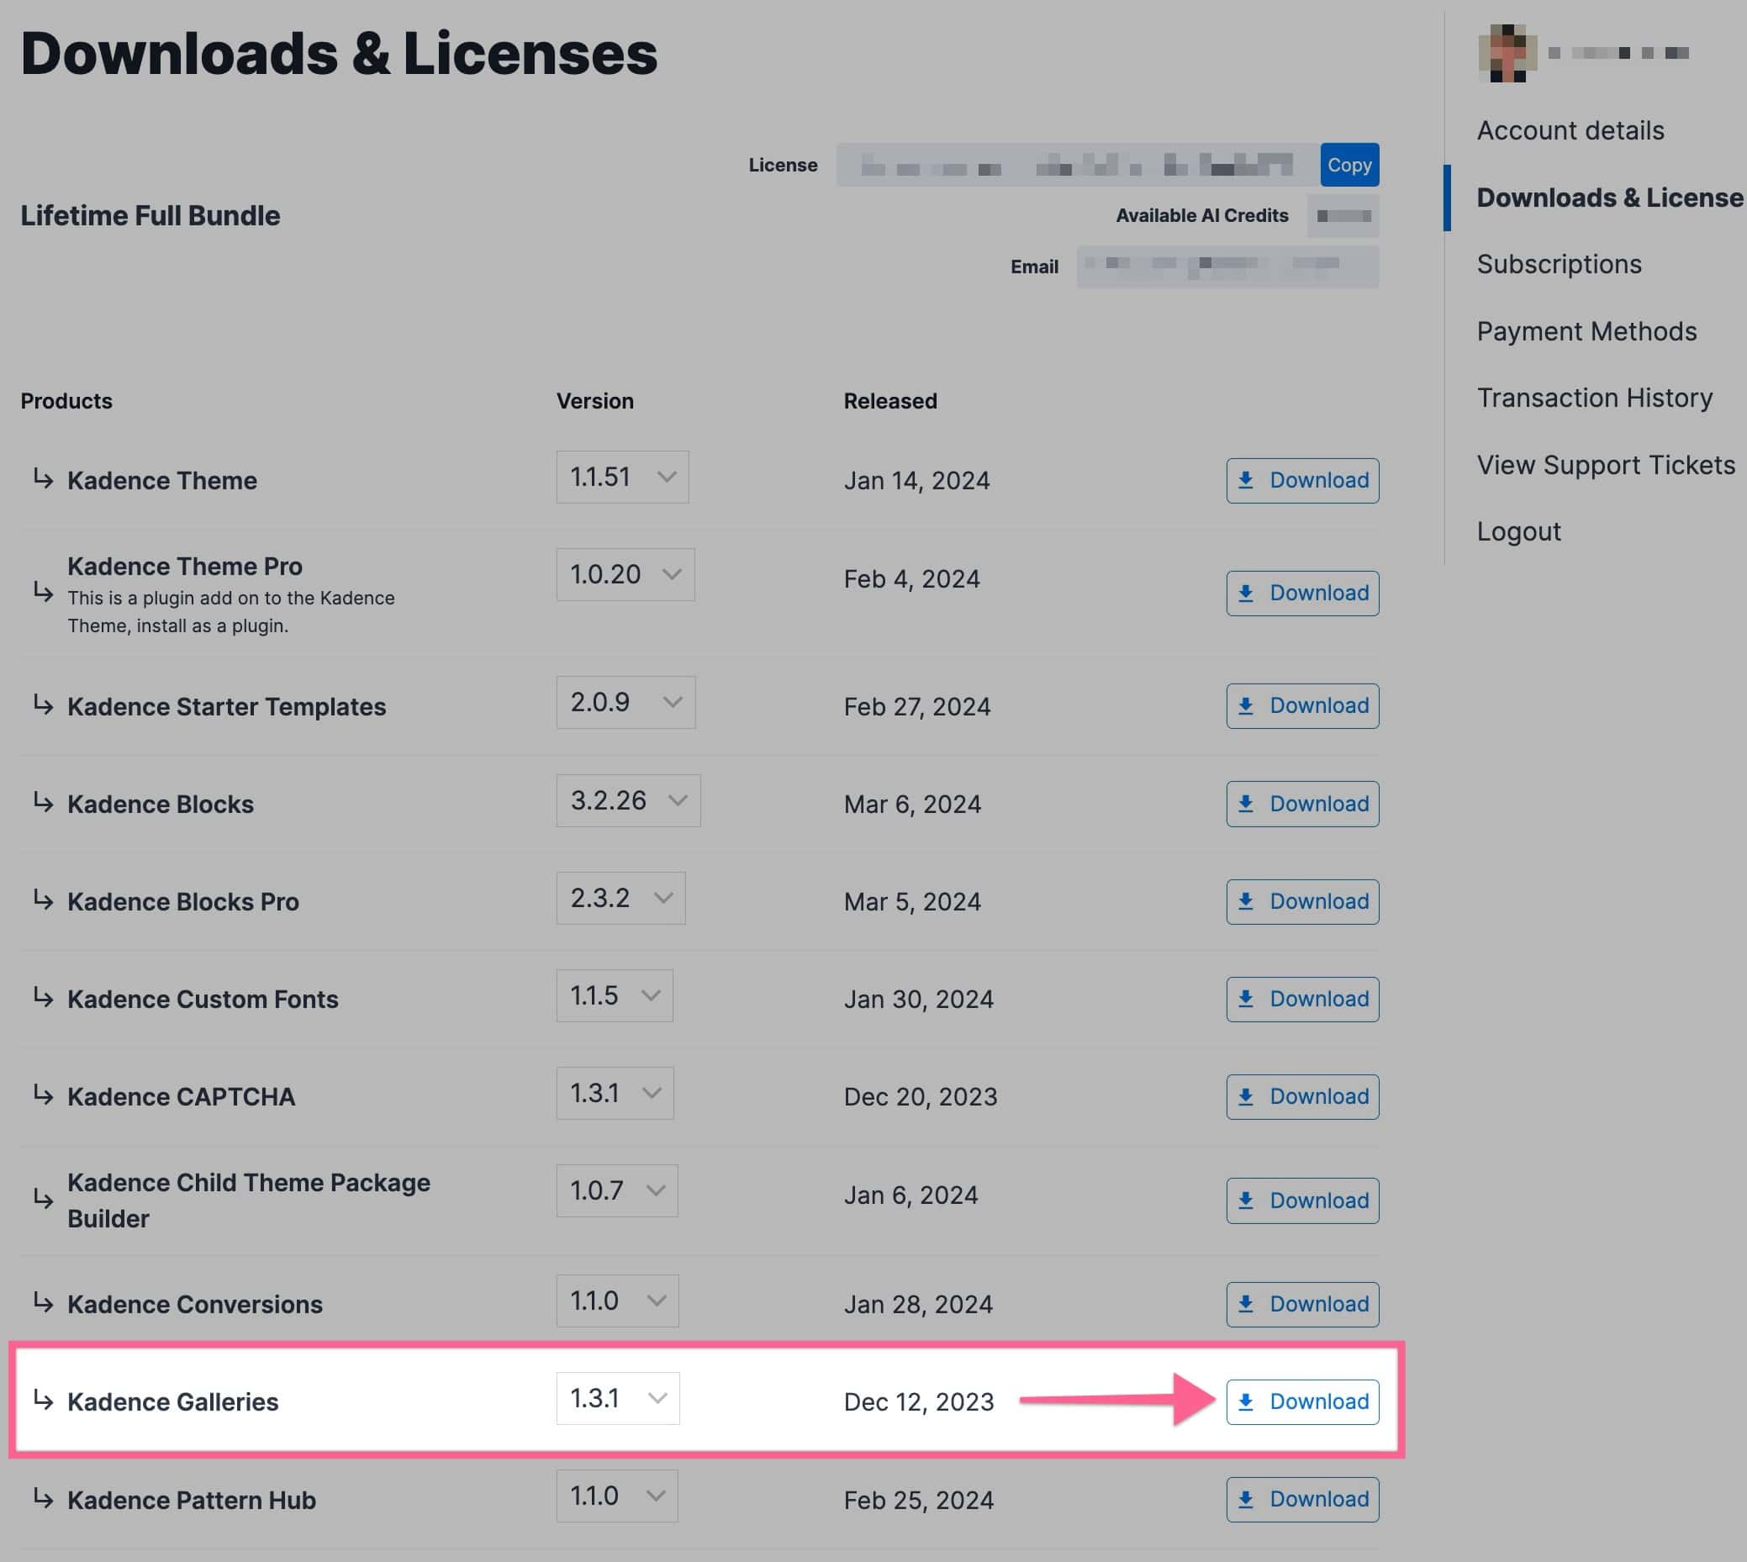Image resolution: width=1747 pixels, height=1562 pixels.
Task: Click the Kadence Theme Pro row arrow icon
Action: [43, 591]
